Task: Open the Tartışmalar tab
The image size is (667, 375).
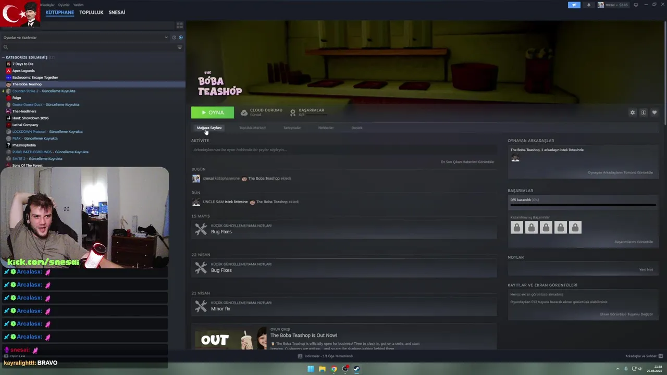Action: 292,128
